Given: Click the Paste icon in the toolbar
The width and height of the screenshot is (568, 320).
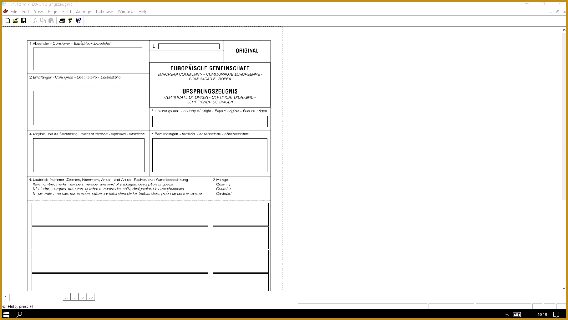Looking at the screenshot, I should tap(51, 20).
